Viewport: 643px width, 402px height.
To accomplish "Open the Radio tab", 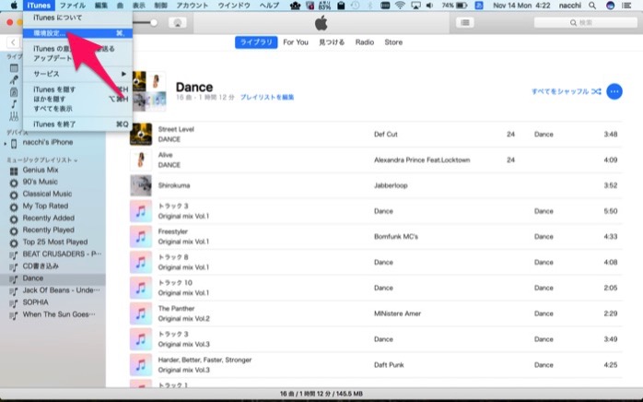I will point(365,42).
